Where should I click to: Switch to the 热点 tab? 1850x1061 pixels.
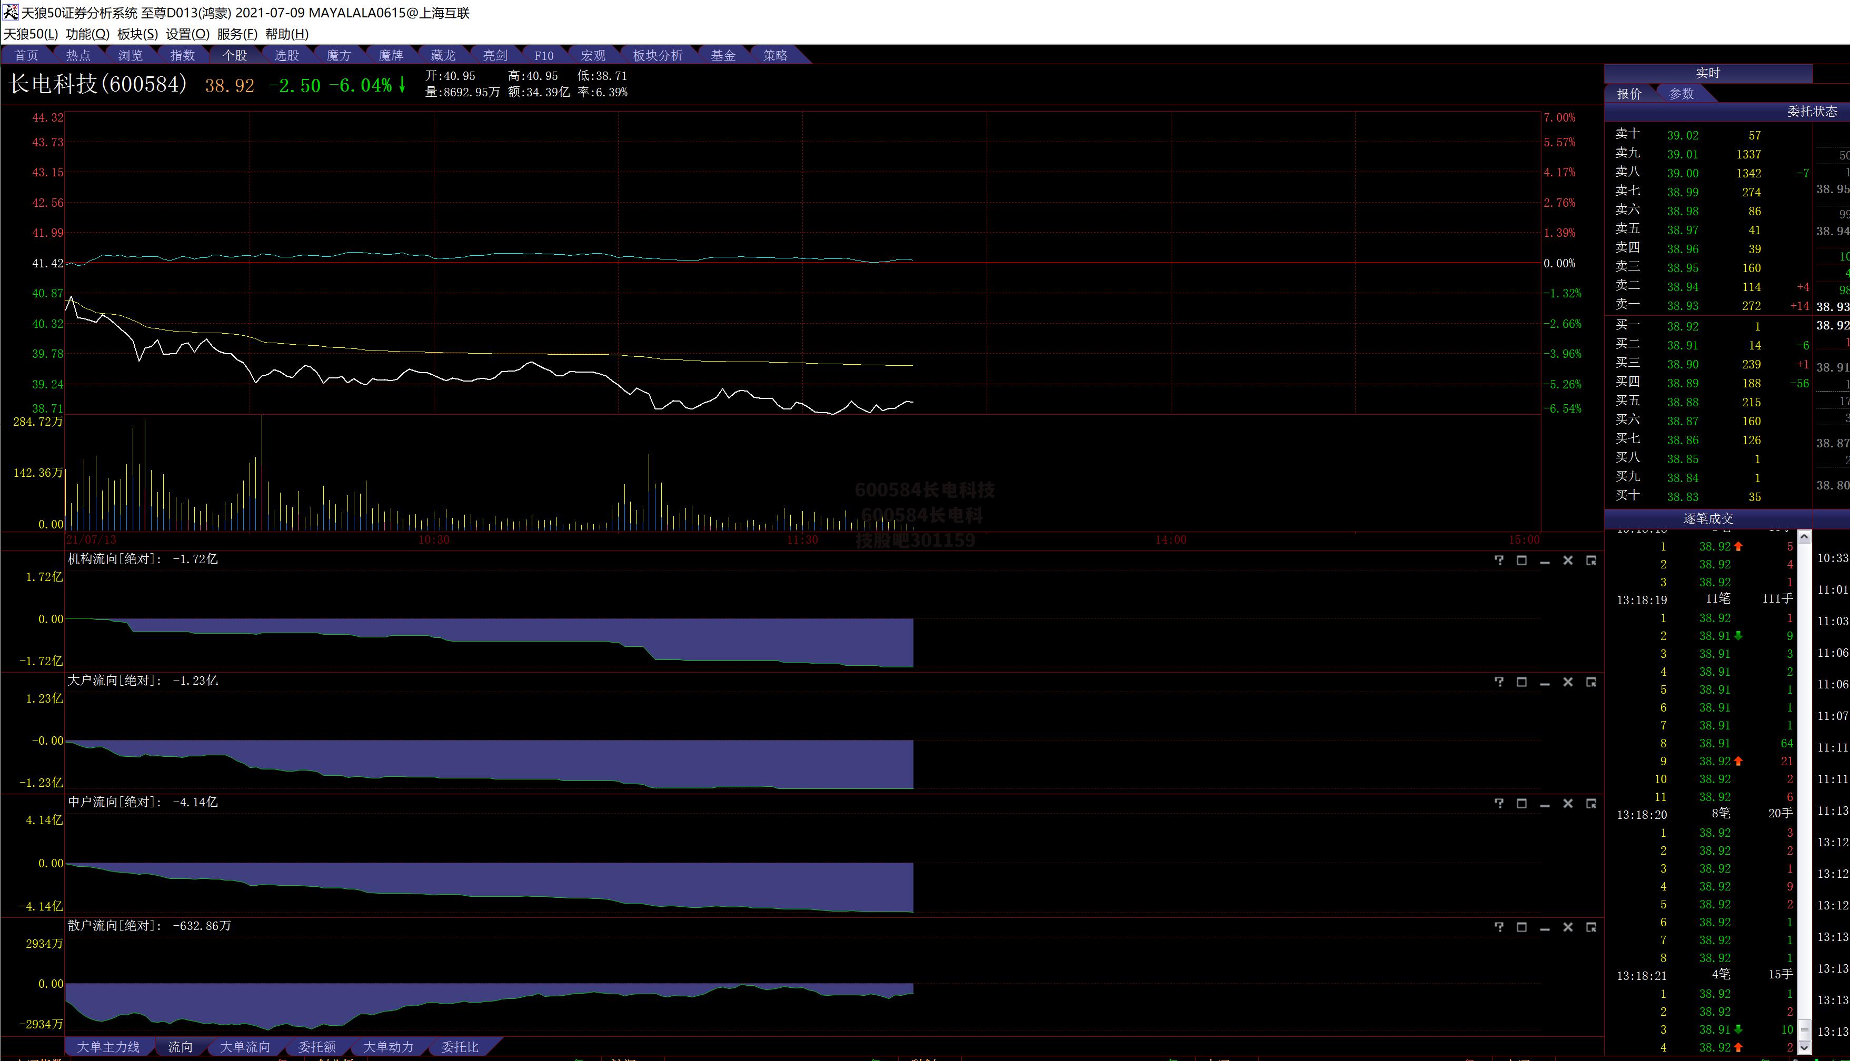pos(79,55)
